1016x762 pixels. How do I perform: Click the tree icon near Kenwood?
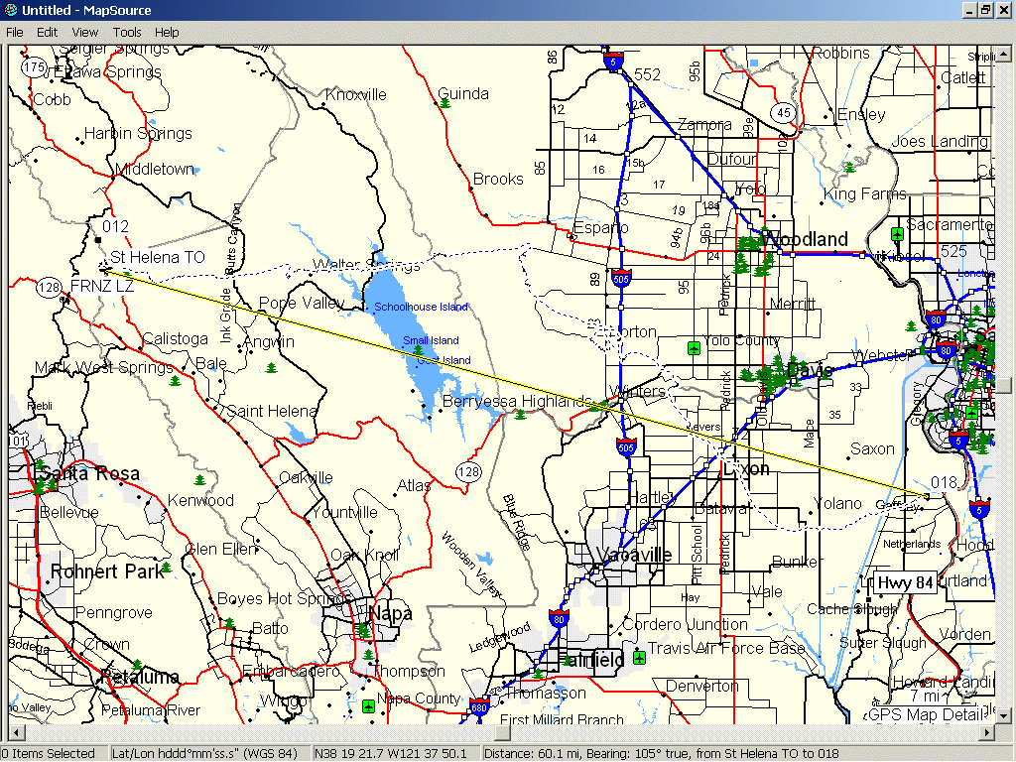[199, 479]
